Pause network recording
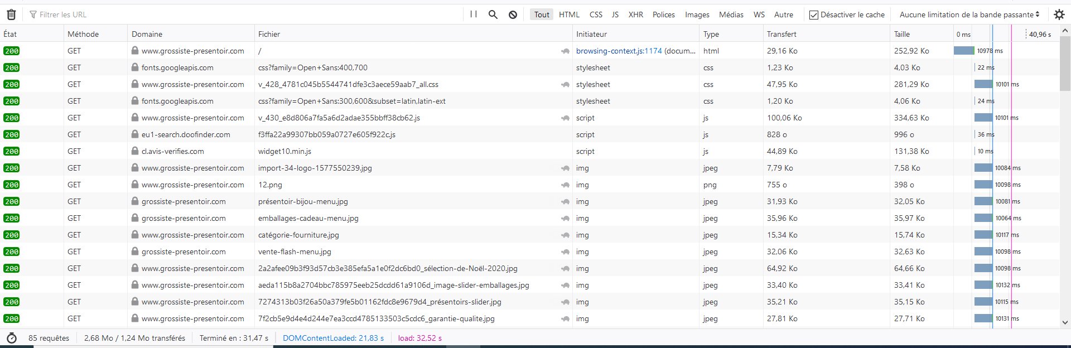 click(474, 14)
